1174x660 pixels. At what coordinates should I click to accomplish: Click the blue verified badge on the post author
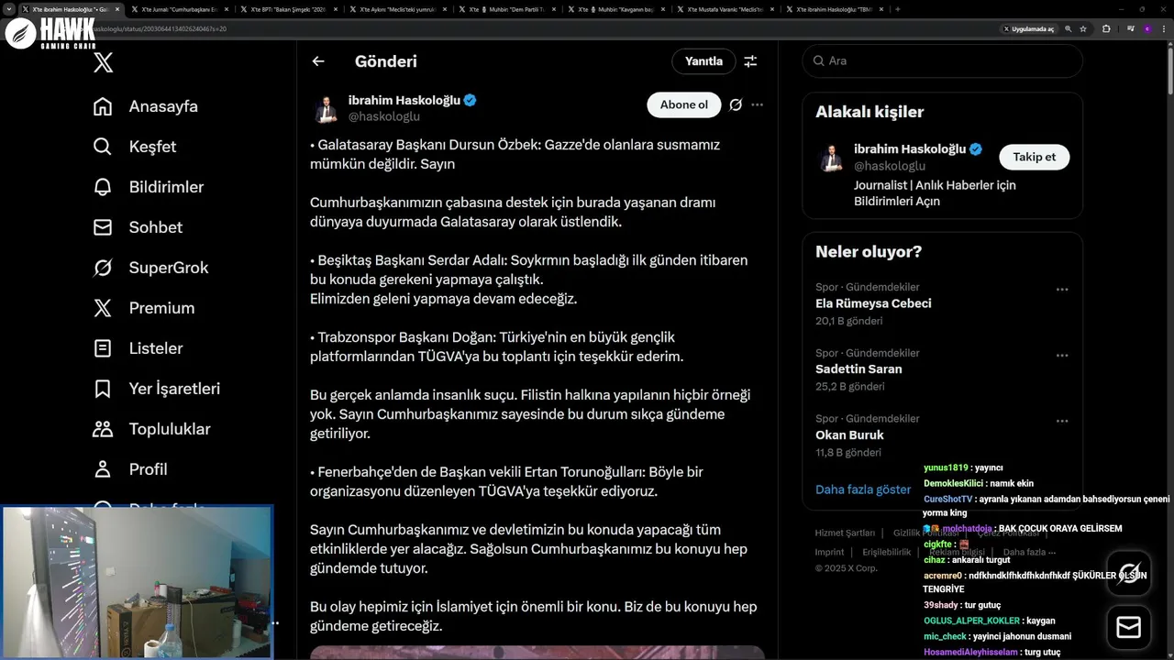coord(470,100)
